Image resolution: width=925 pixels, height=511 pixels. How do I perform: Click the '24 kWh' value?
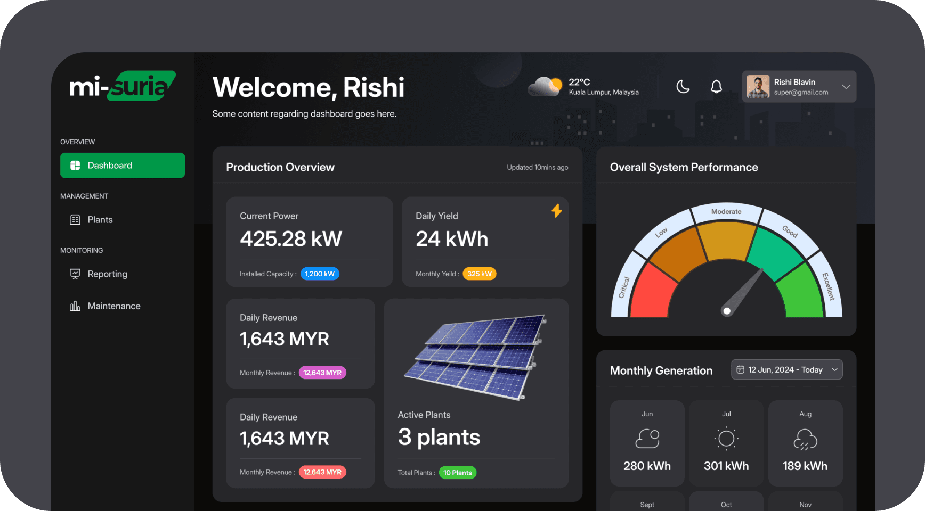click(452, 238)
